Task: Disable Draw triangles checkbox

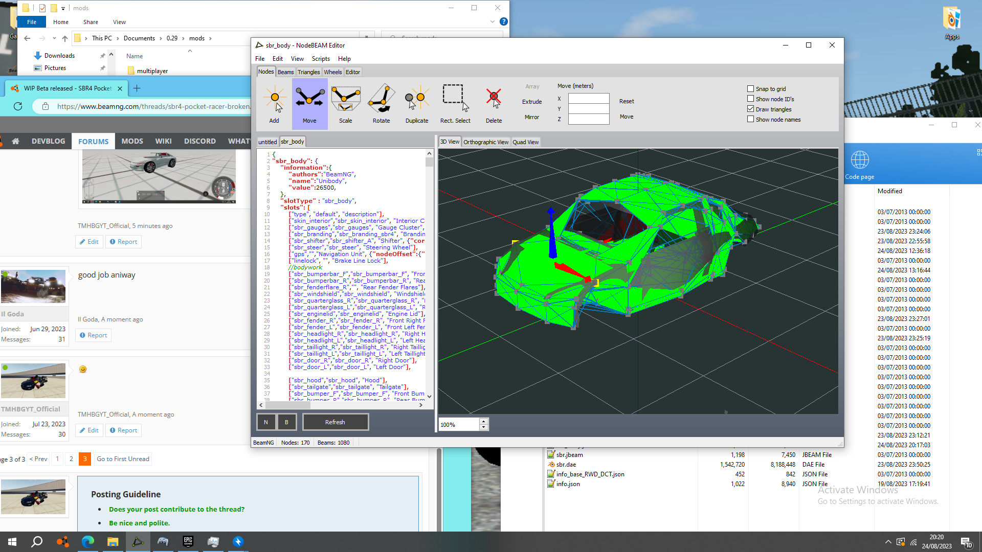Action: [750, 109]
